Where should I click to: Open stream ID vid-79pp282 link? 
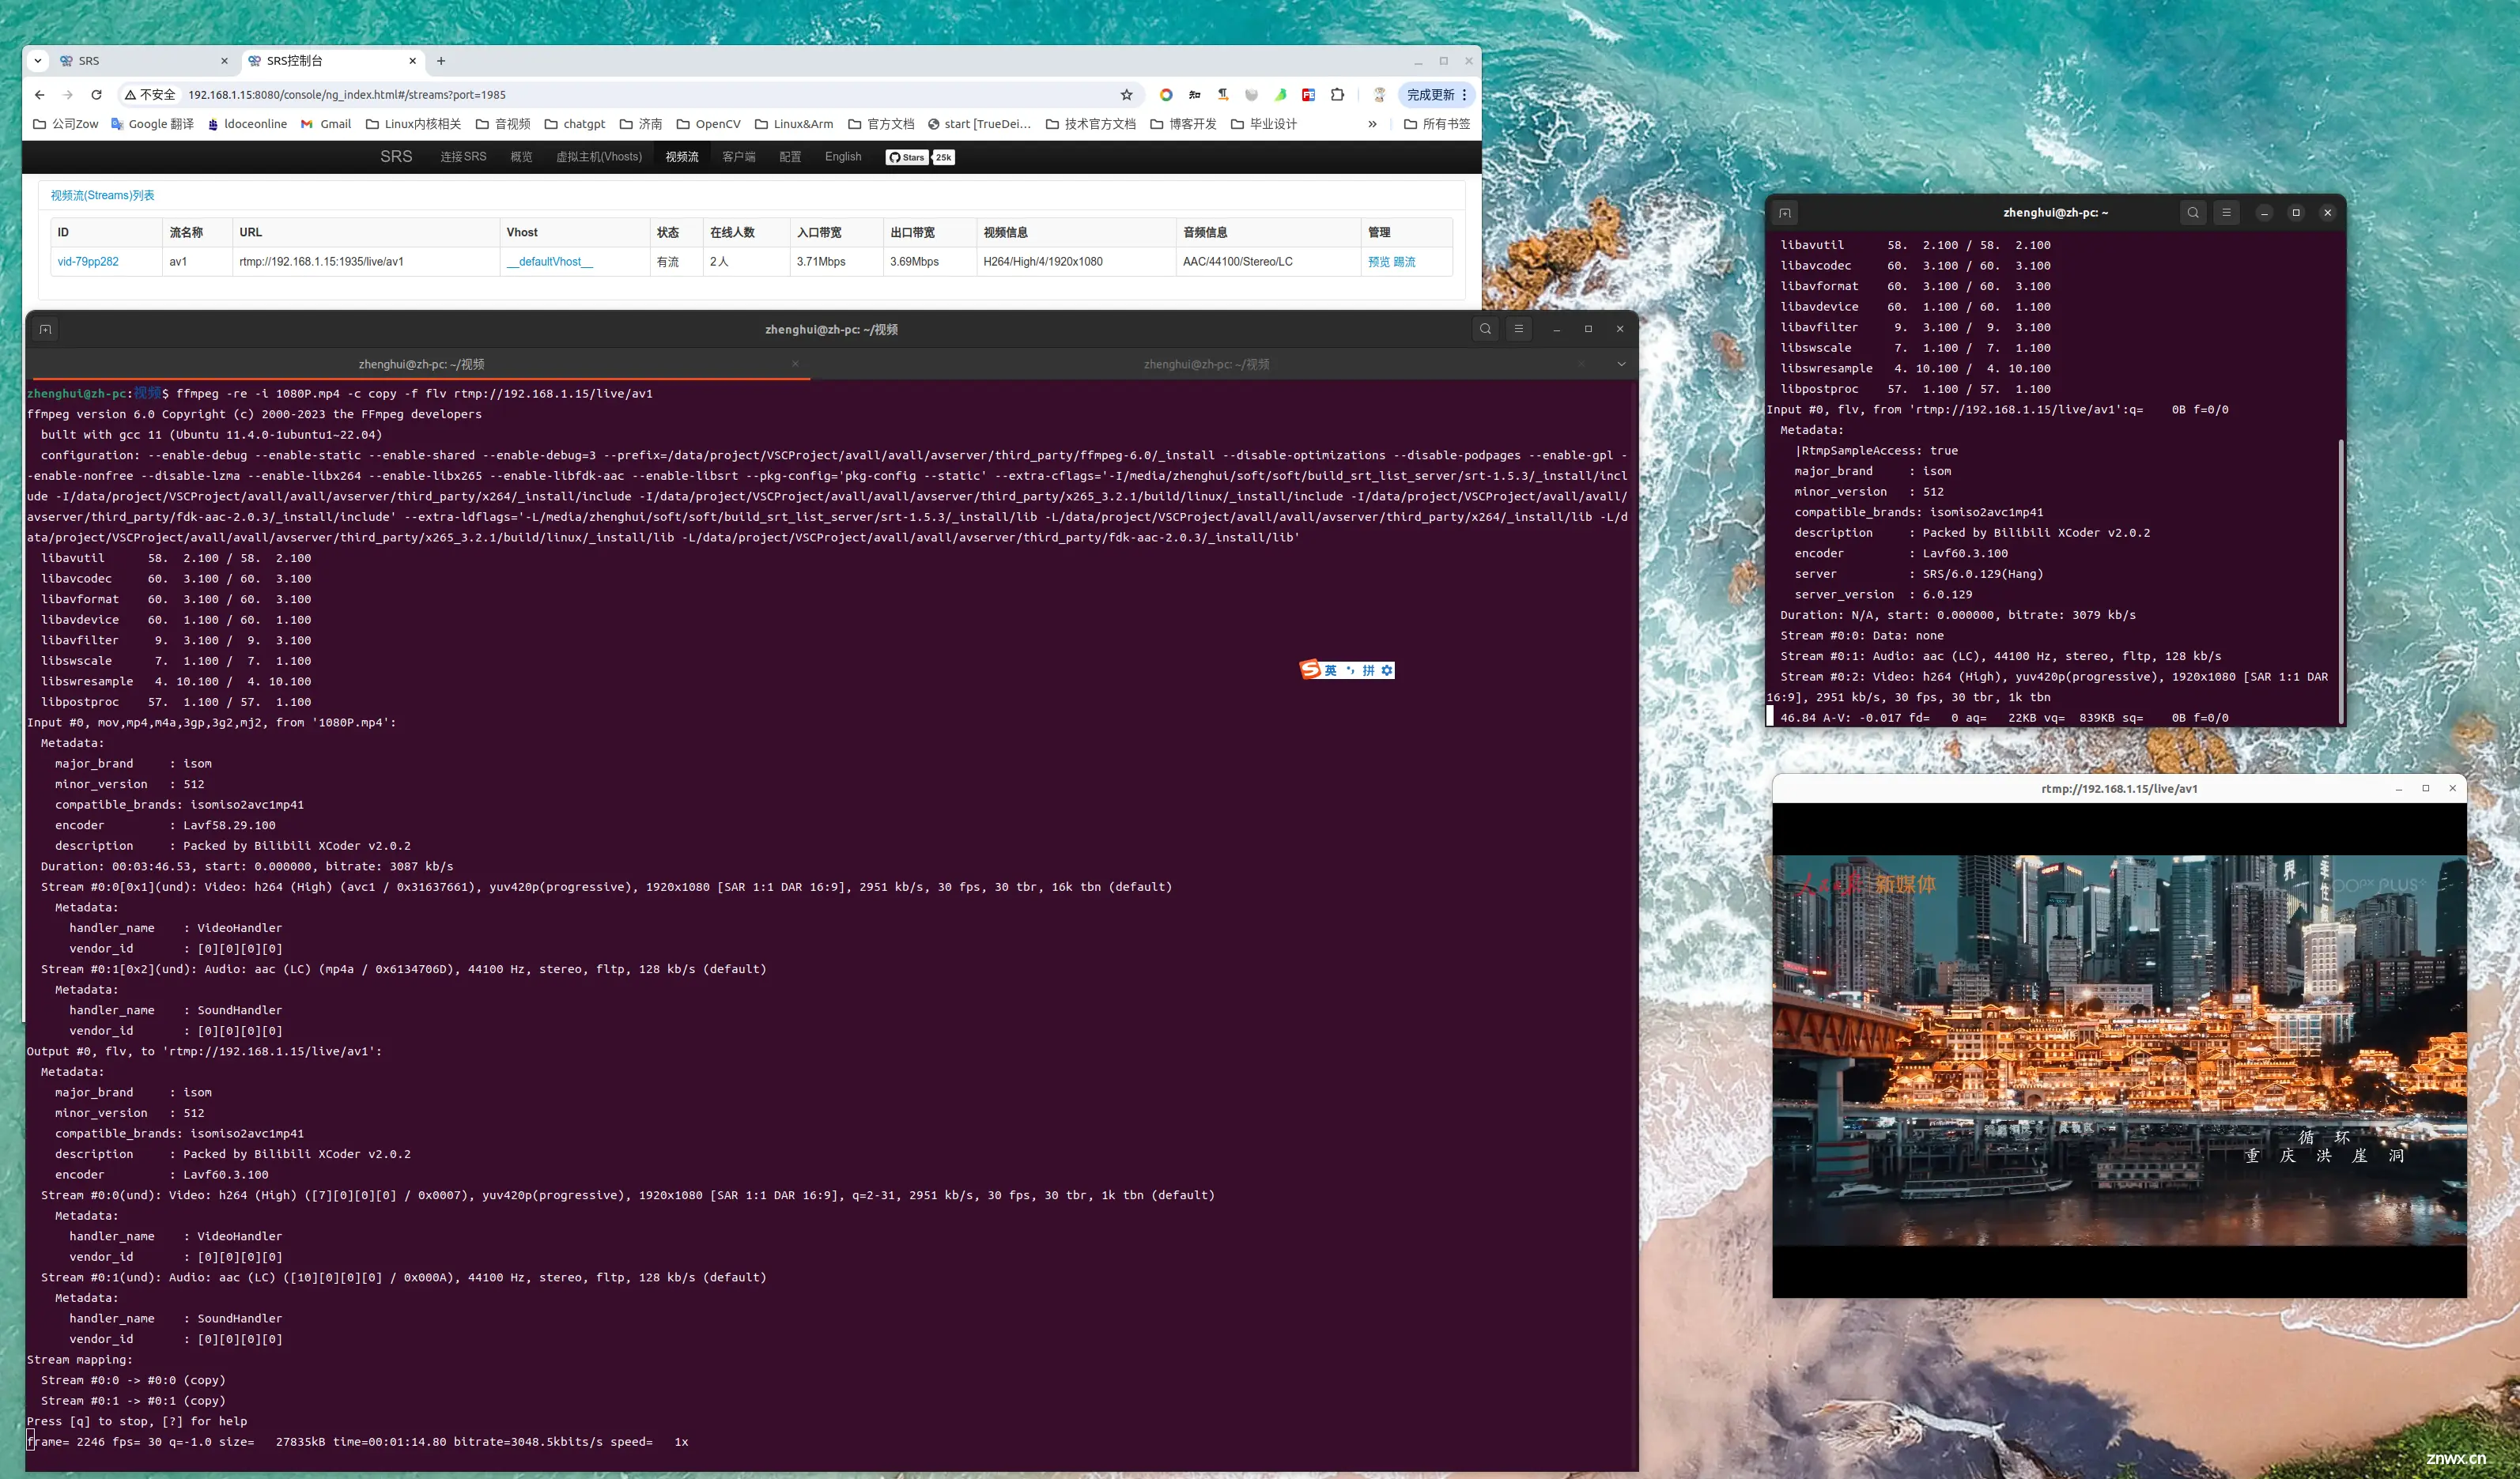[88, 262]
